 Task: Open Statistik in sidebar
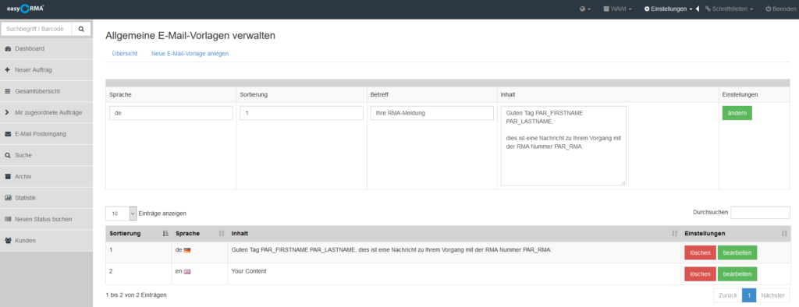pyautogui.click(x=46, y=198)
